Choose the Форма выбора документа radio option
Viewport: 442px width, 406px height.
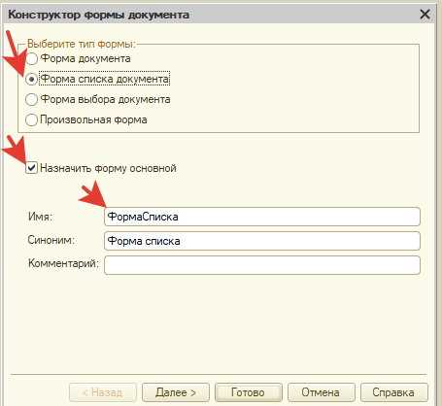pos(31,99)
